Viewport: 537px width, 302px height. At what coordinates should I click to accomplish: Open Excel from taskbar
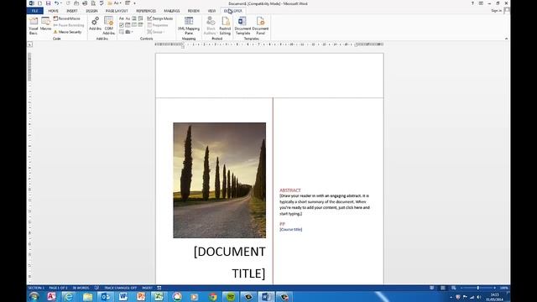click(x=159, y=296)
